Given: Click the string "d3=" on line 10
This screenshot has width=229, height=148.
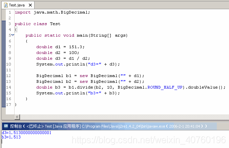Looking at the screenshot, I should point(95,64).
